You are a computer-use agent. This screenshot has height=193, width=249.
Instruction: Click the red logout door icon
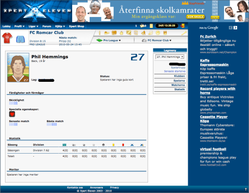182,25
